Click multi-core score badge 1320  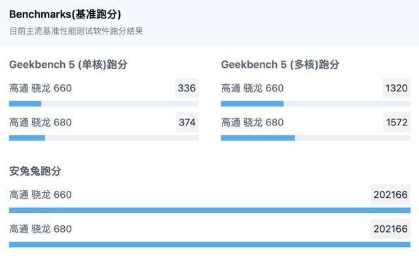pyautogui.click(x=396, y=88)
